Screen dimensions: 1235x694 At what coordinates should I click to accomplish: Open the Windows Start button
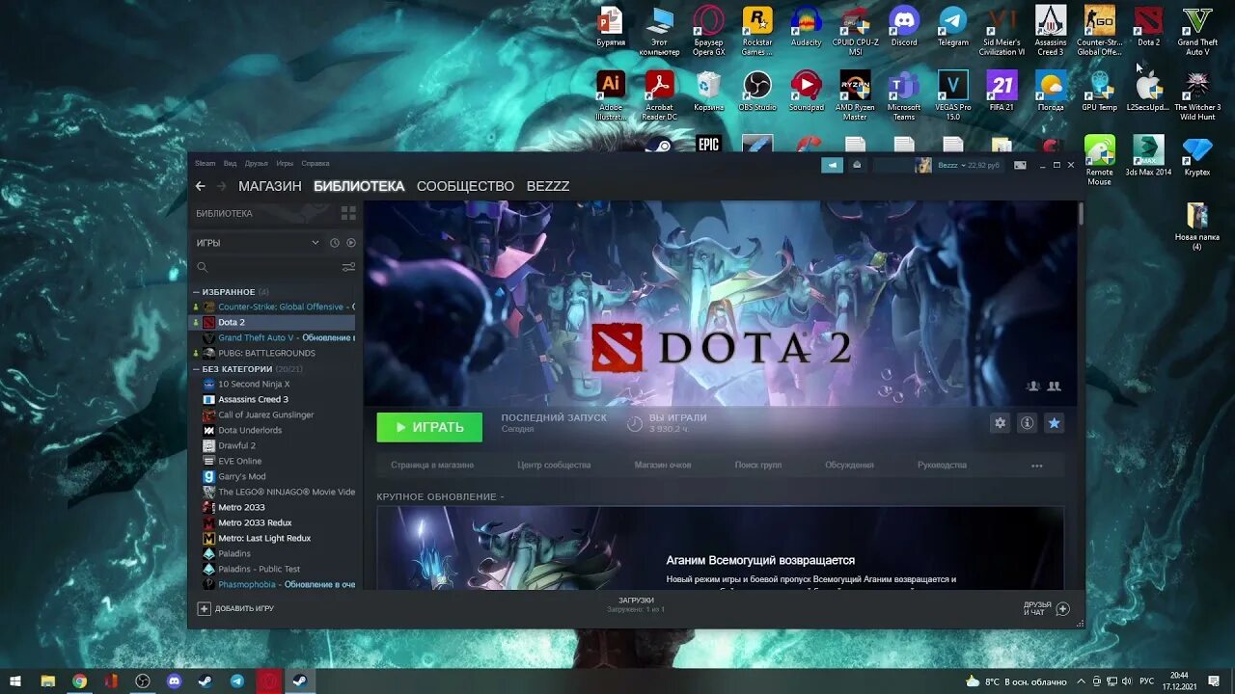pos(15,681)
